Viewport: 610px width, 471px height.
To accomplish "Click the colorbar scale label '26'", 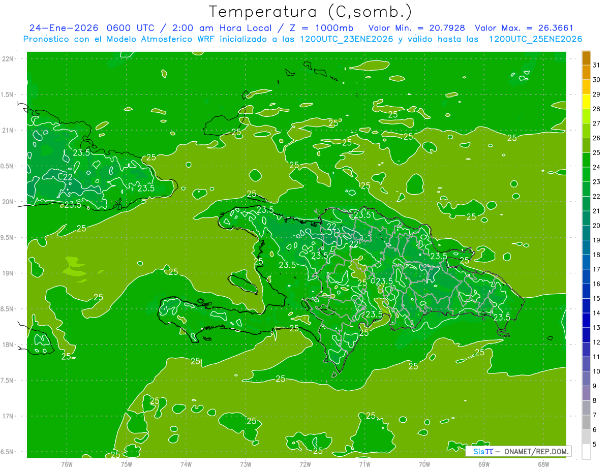I will [x=596, y=138].
